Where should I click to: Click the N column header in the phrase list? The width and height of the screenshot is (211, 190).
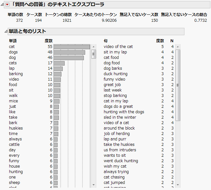(x=172, y=41)
